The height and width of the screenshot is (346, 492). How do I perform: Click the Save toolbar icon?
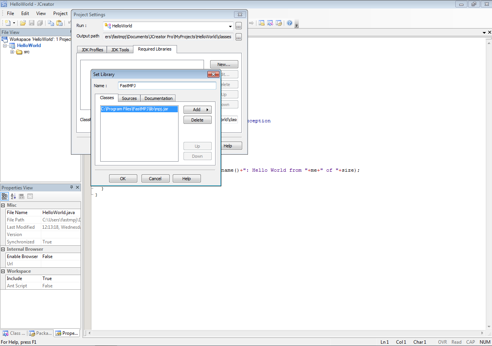pos(32,23)
